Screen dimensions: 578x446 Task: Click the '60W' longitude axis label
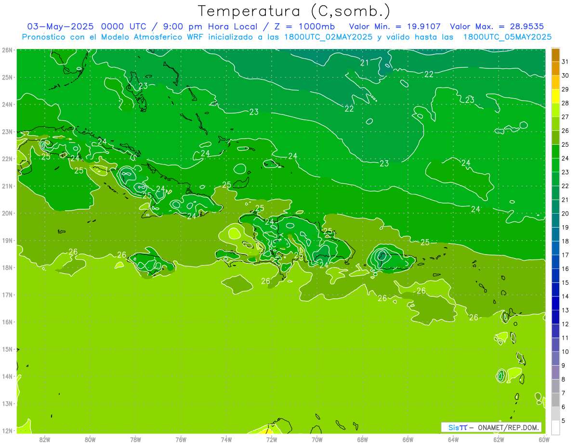point(544,439)
